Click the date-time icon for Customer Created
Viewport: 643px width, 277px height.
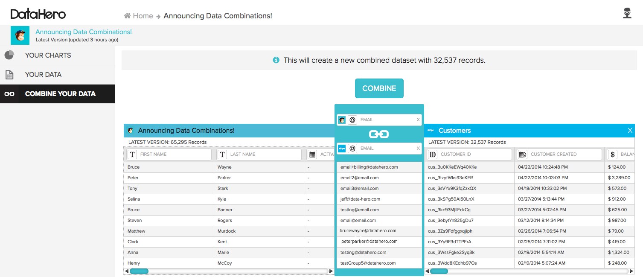(522, 155)
